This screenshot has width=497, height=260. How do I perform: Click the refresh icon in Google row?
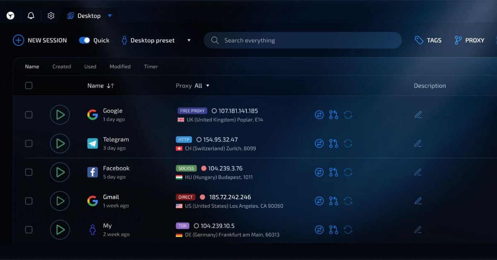click(x=348, y=115)
